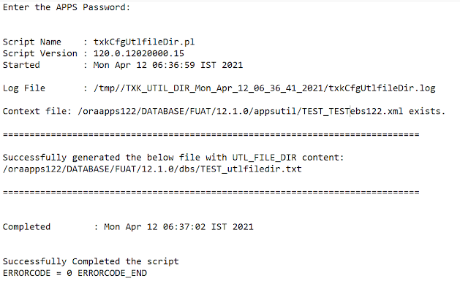The width and height of the screenshot is (460, 300).
Task: Click the TEST_TESTebs122.xml context file name
Action: click(352, 111)
